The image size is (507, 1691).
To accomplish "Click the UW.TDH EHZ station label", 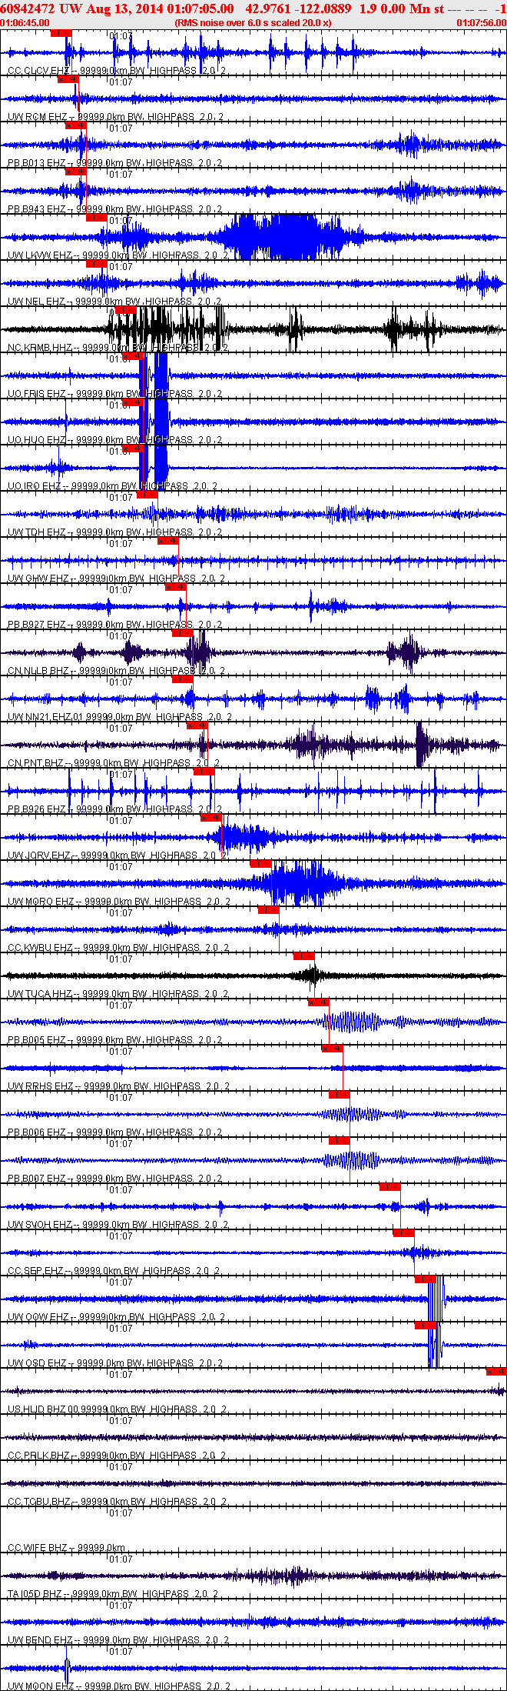I will pyautogui.click(x=37, y=532).
